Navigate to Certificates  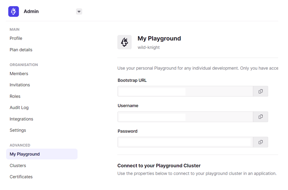tap(21, 177)
